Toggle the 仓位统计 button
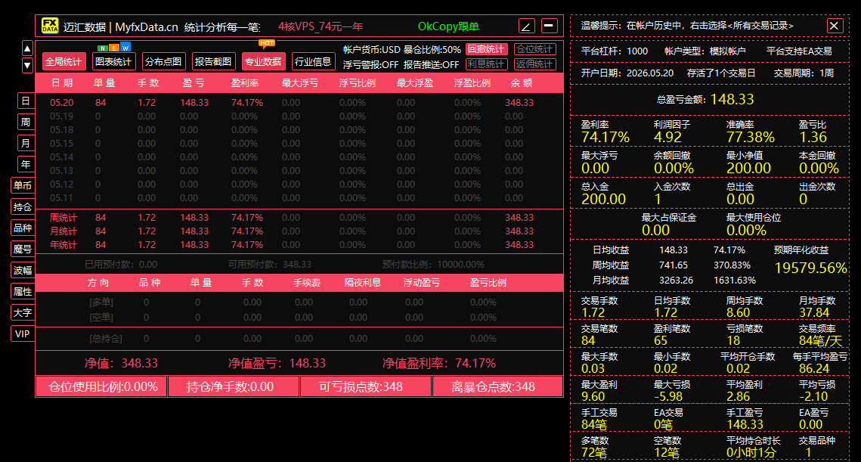861x462 pixels. pos(535,49)
